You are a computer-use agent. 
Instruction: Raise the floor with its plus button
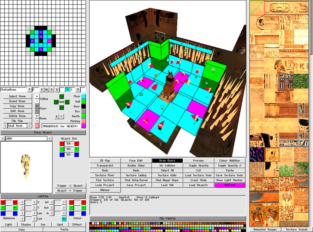pyautogui.click(x=37, y=106)
